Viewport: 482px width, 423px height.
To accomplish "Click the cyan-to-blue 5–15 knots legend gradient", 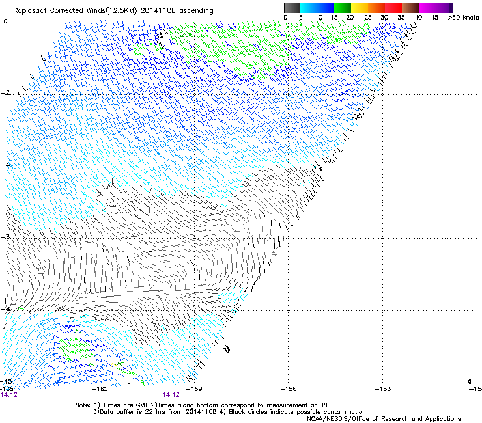I will point(317,8).
